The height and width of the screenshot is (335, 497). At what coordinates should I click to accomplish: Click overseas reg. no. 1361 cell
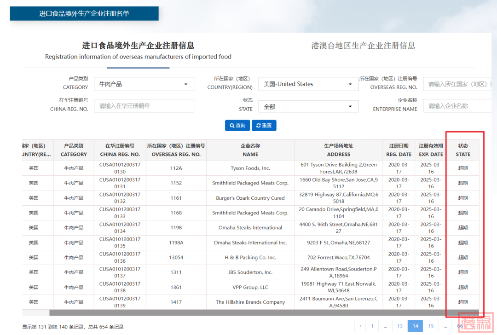pos(176,288)
